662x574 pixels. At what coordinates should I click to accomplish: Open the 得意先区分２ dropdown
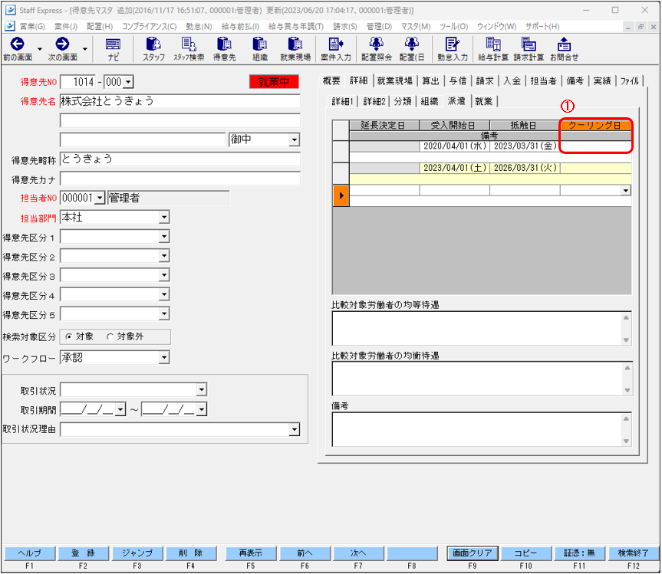pos(164,256)
